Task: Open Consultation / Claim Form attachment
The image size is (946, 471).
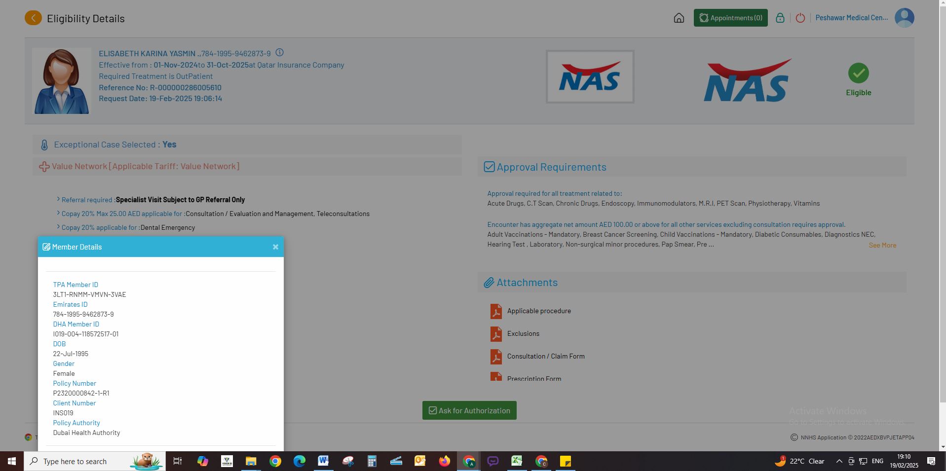Action: [545, 356]
